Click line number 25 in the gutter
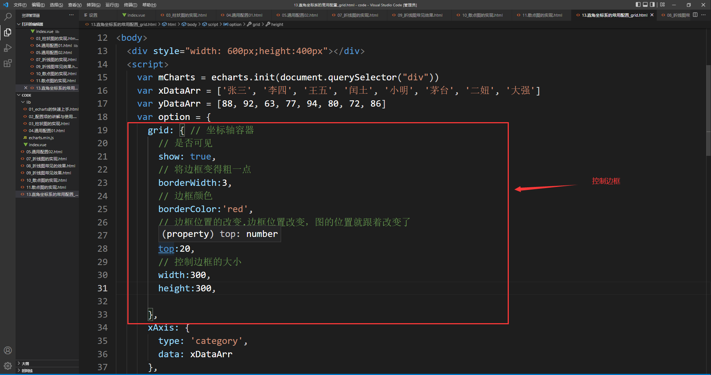The width and height of the screenshot is (711, 375). [x=102, y=209]
